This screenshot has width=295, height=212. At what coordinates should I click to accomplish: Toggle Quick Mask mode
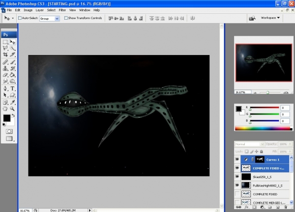coord(9,131)
